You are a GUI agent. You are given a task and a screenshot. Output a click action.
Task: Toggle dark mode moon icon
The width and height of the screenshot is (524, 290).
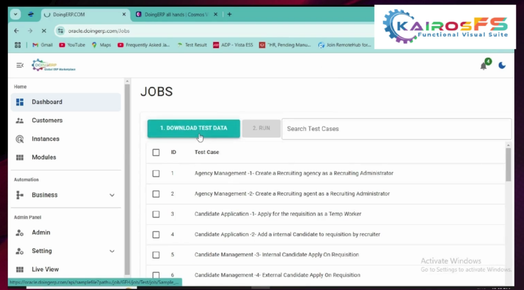click(502, 65)
